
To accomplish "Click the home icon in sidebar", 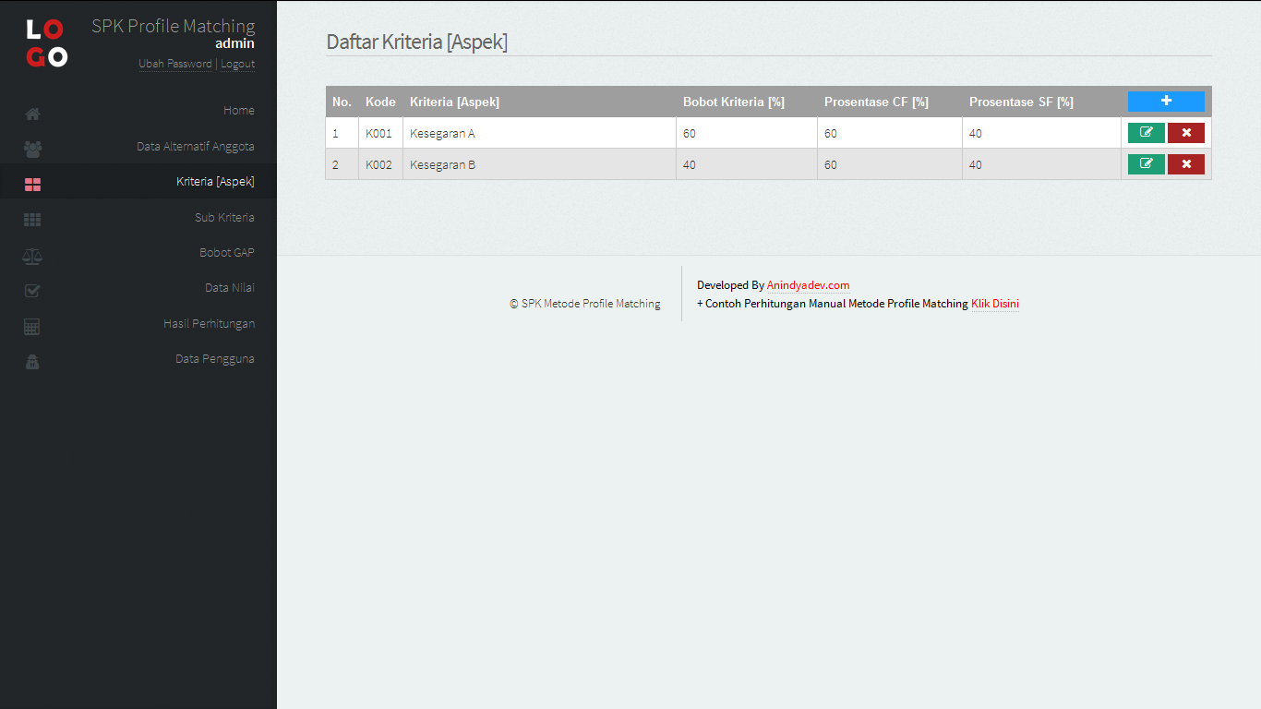I will [32, 114].
